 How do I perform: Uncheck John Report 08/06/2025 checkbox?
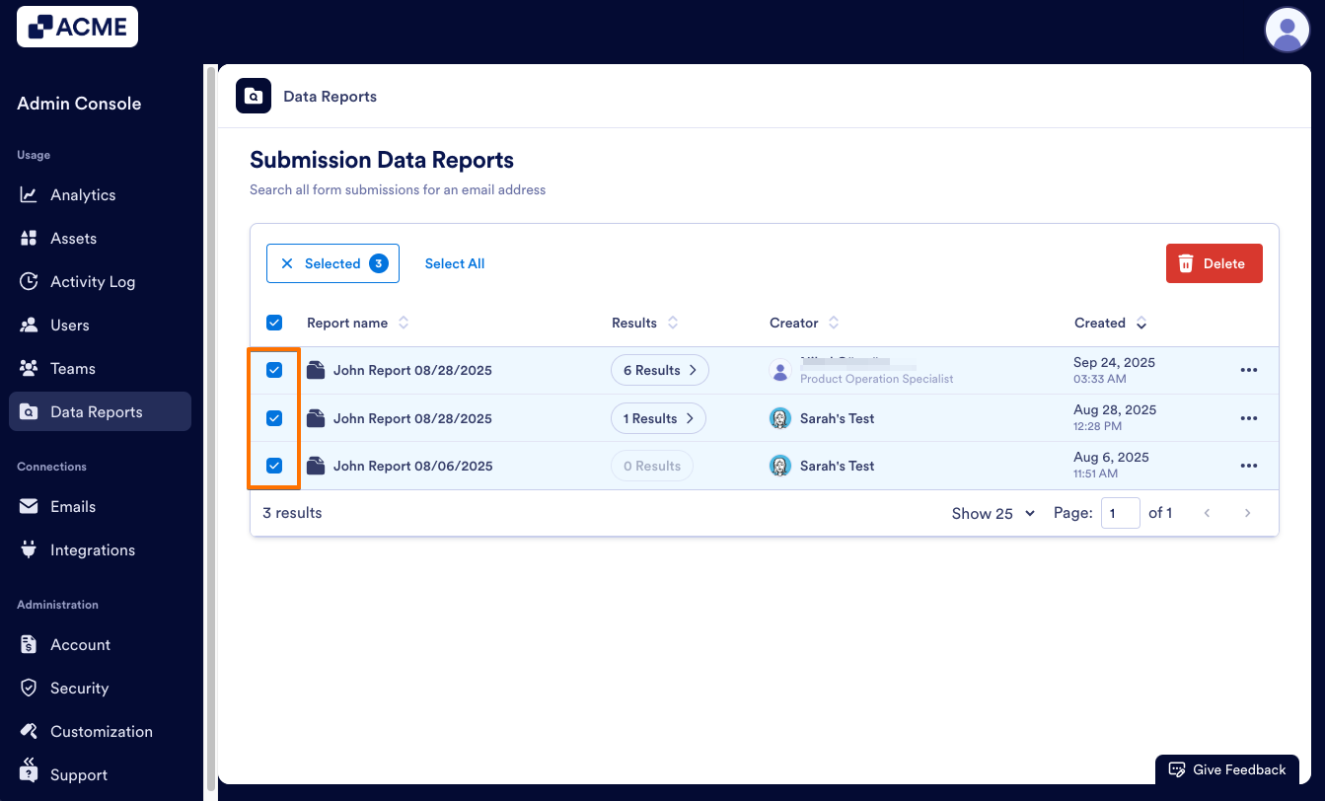(x=274, y=466)
